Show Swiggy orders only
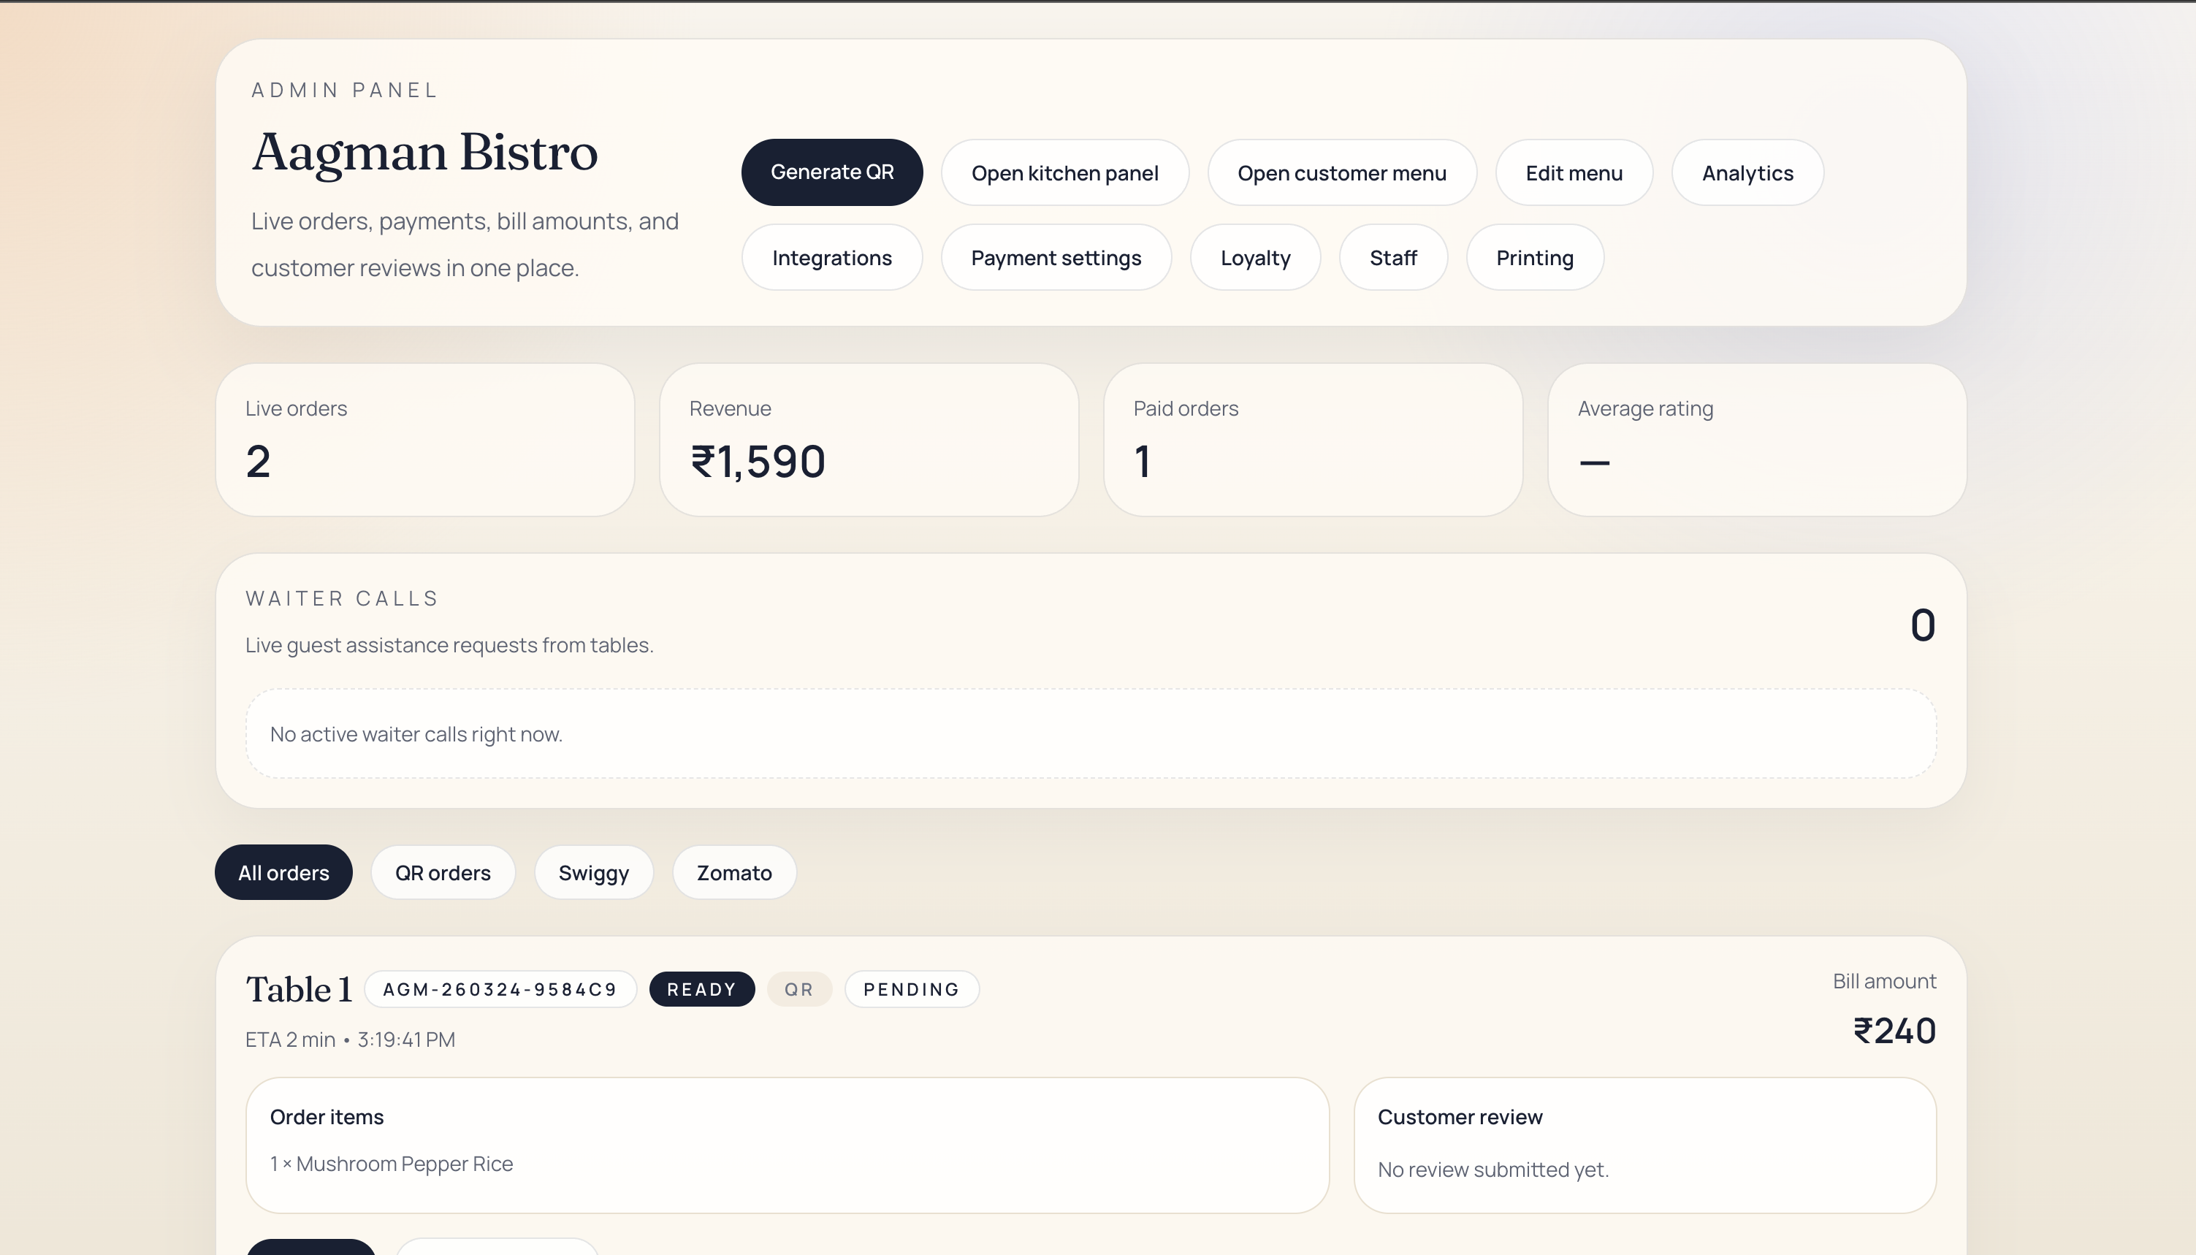 [593, 872]
